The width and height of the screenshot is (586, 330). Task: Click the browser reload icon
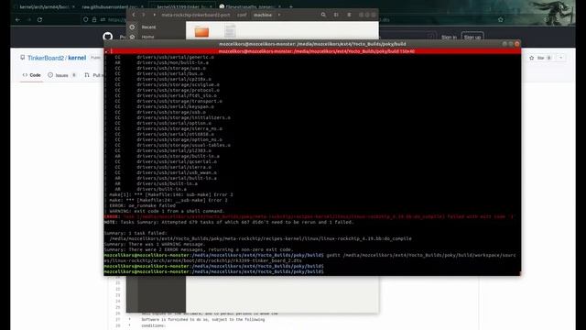coord(39,19)
